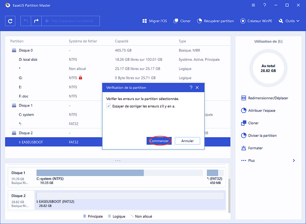Click the Principale legend color swatch
Image resolution: width=306 pixels, height=224 pixels.
click(85, 216)
